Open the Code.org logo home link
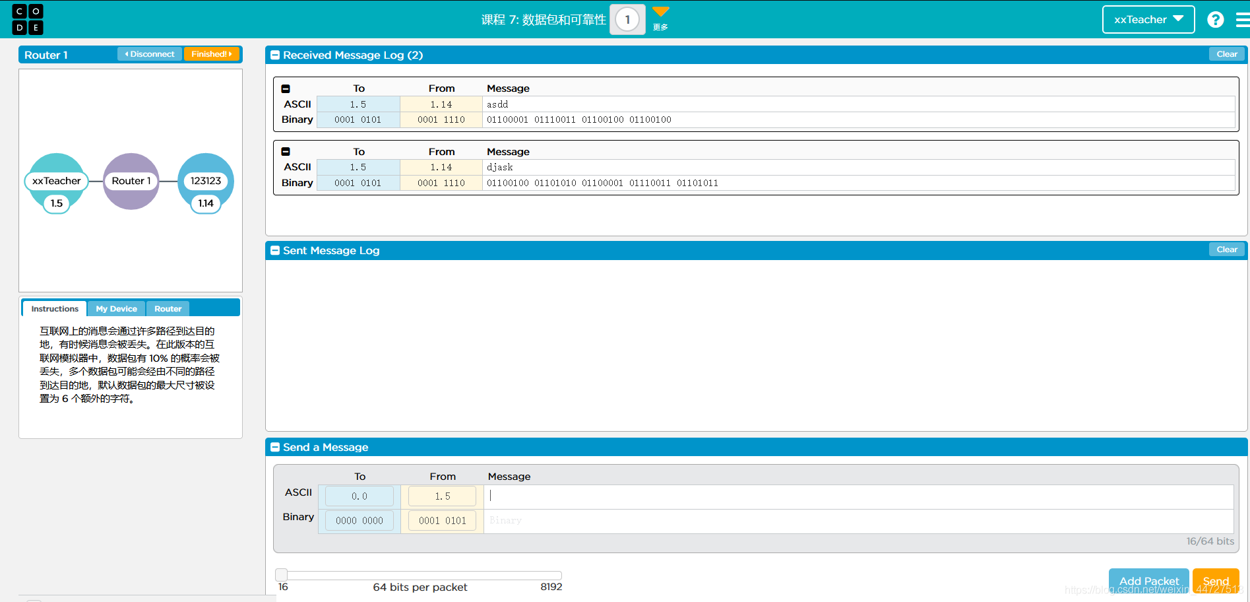Screen dimensions: 1250x602 coord(28,19)
